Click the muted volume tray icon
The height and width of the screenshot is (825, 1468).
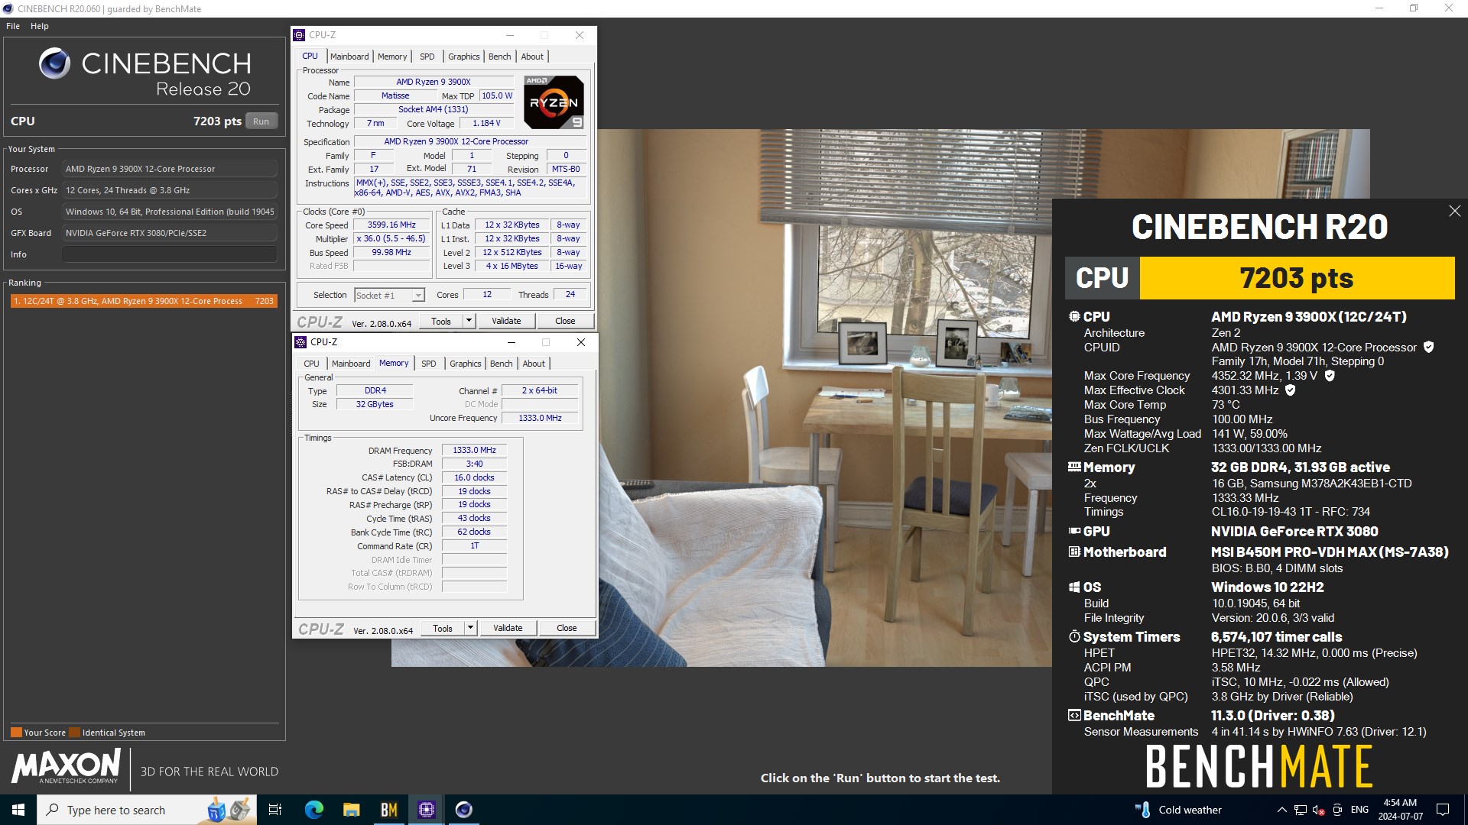pyautogui.click(x=1319, y=810)
